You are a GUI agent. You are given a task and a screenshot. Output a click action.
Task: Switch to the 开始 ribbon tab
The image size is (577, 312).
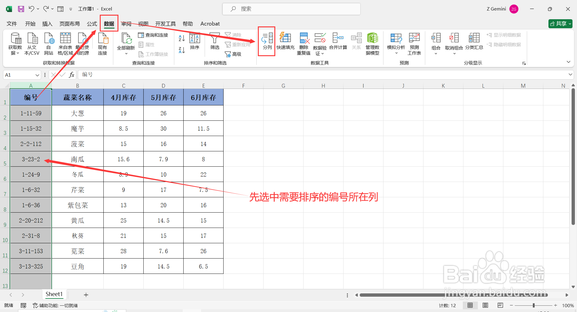coord(30,24)
